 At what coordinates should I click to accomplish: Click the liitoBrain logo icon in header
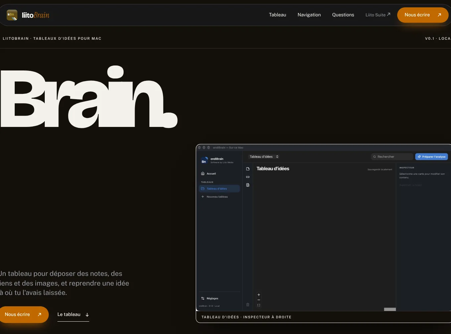coord(12,15)
